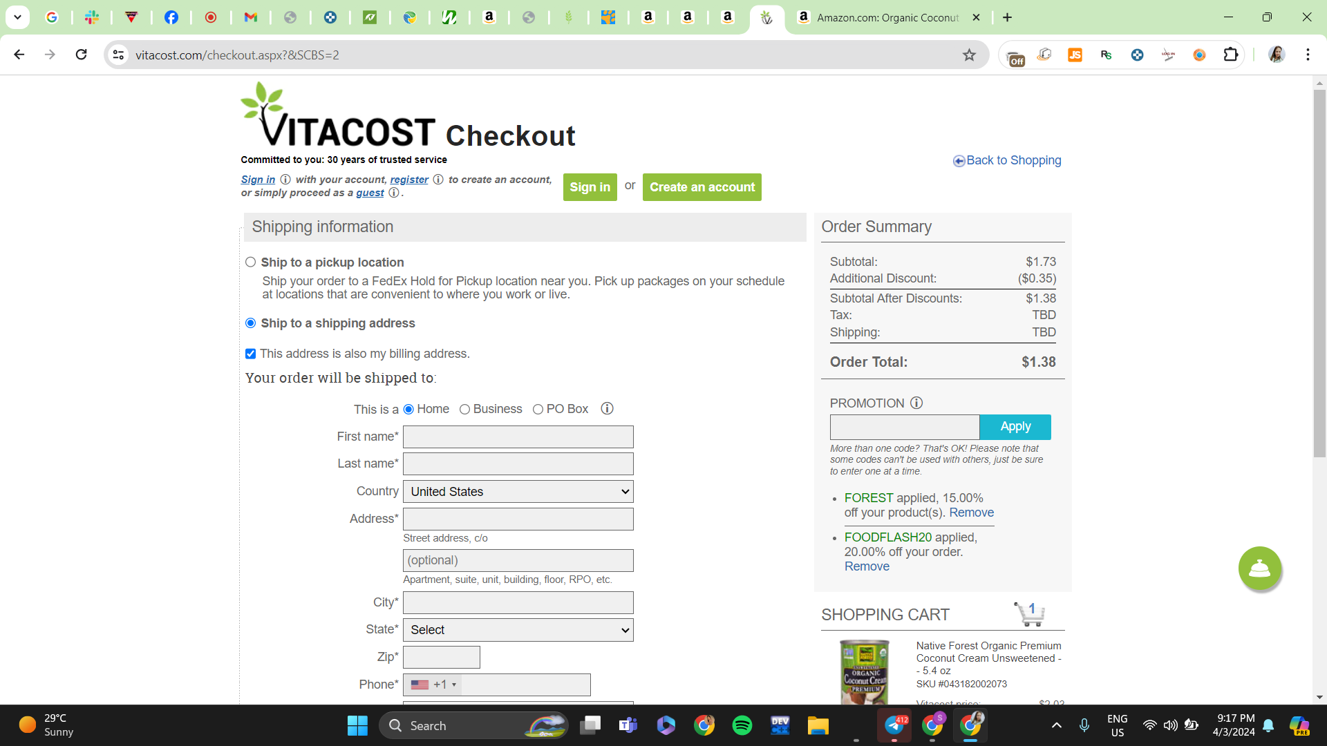
Task: Click the 'guest' text link
Action: (370, 193)
